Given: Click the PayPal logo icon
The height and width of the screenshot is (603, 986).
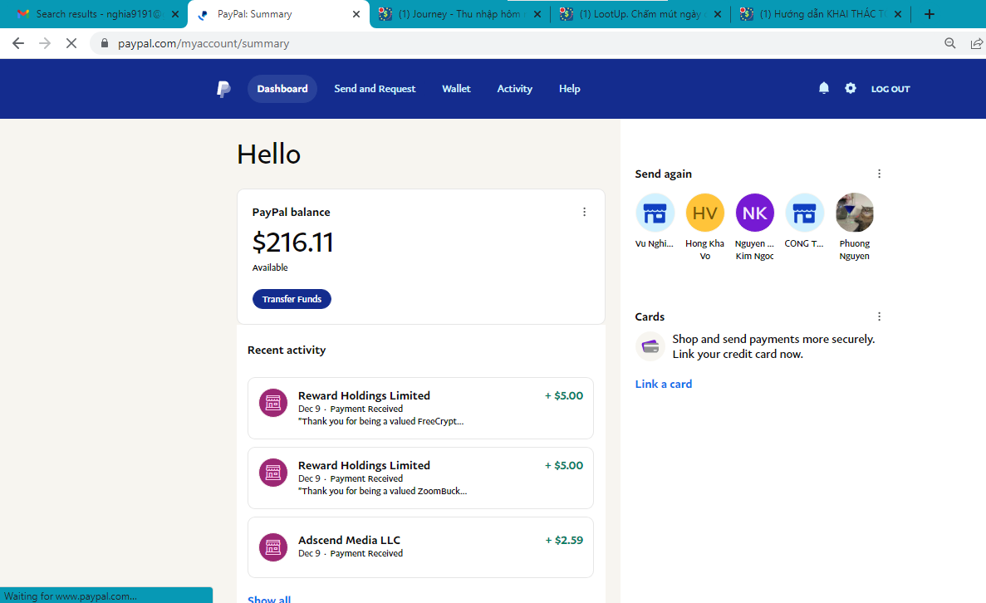Looking at the screenshot, I should (223, 89).
